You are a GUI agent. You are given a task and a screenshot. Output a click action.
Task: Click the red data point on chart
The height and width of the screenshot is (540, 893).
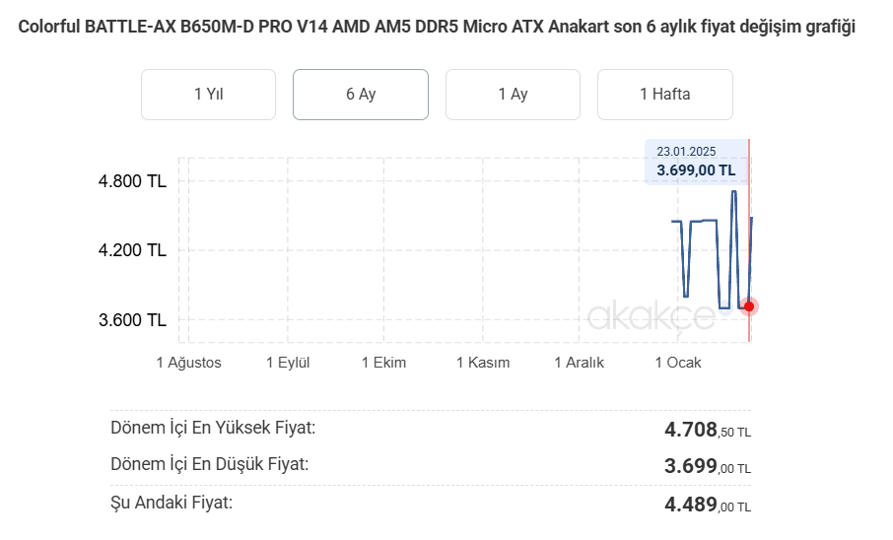click(749, 306)
